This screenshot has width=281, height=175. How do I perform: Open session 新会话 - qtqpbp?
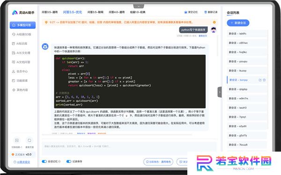(x=247, y=89)
